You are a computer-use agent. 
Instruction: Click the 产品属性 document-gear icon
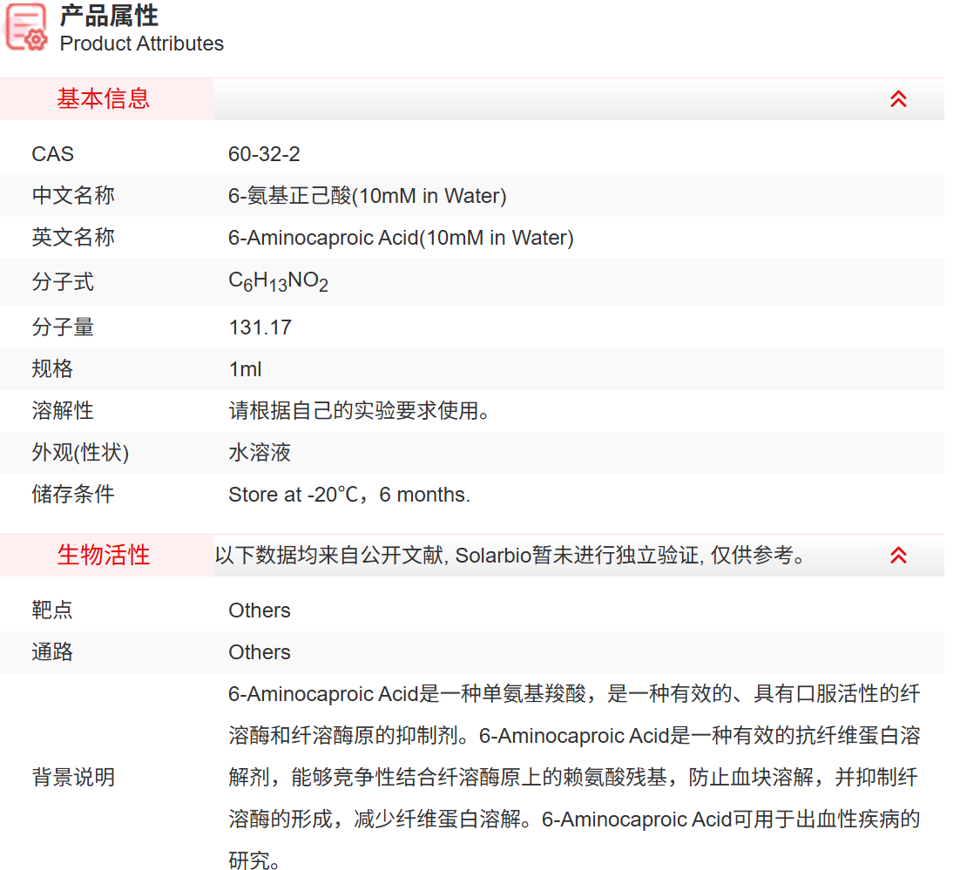[x=25, y=27]
